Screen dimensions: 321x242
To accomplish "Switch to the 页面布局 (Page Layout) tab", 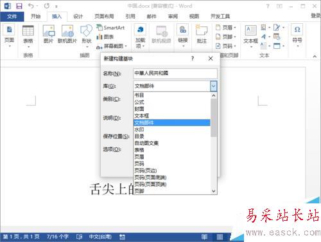I will [x=104, y=16].
